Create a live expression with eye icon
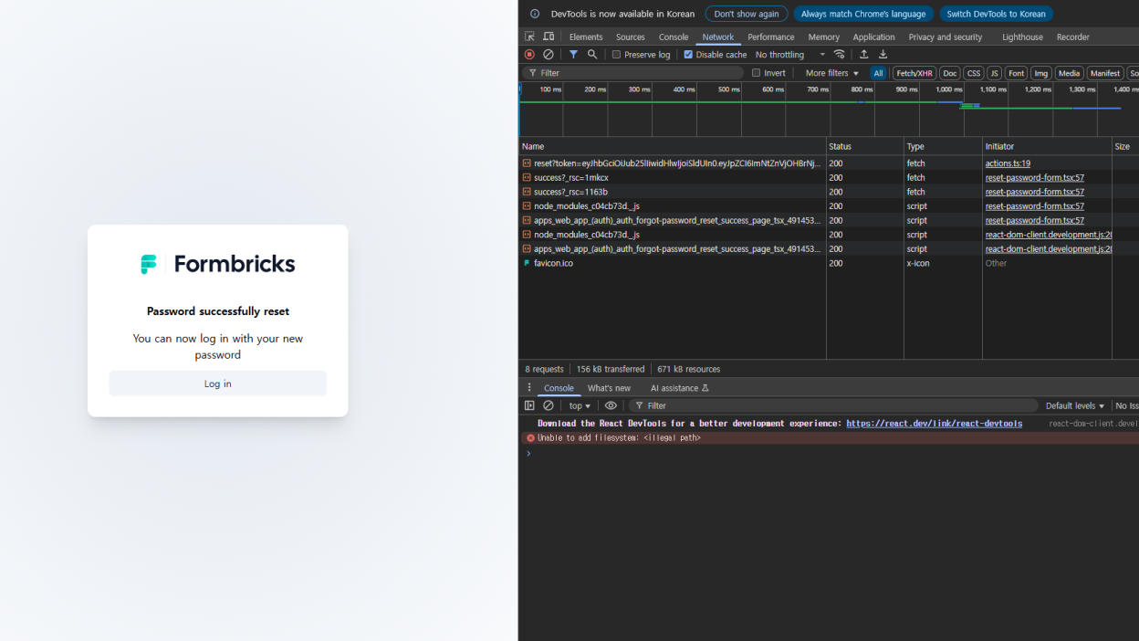Image resolution: width=1139 pixels, height=641 pixels. tap(611, 405)
